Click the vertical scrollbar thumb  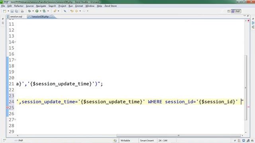(x=246, y=87)
